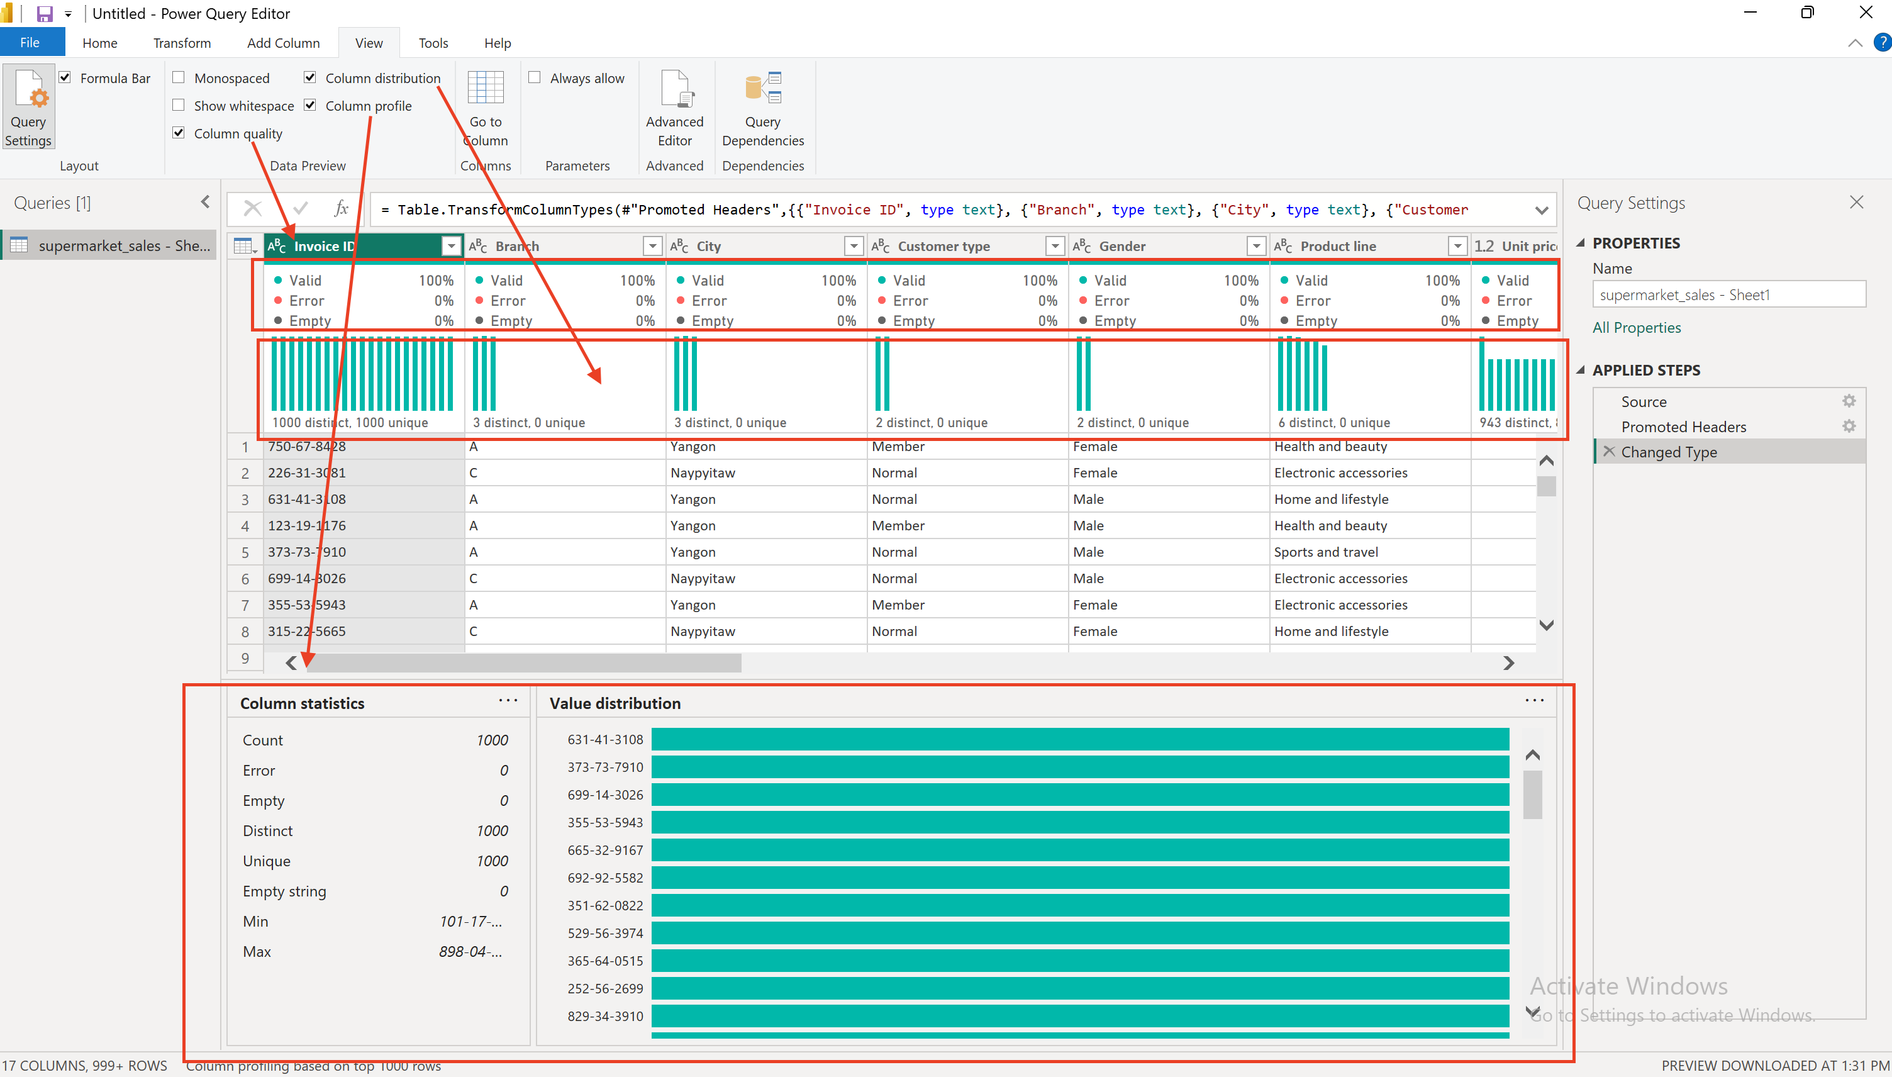Click the save icon in title bar

(45, 13)
